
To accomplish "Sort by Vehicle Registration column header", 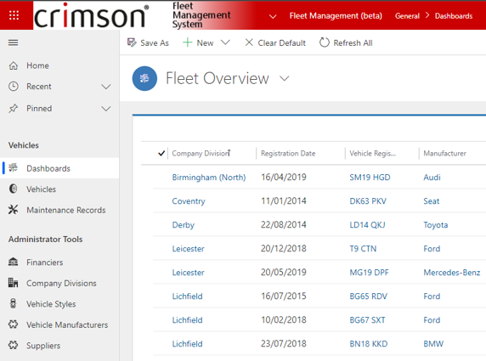I will point(372,153).
